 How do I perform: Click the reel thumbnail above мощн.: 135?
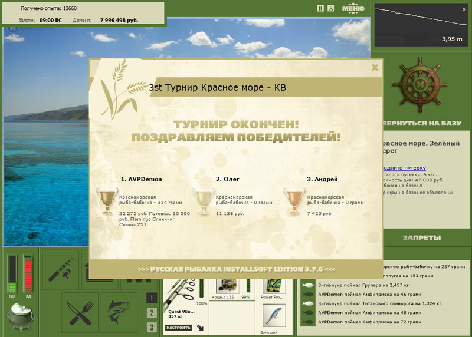point(228,286)
